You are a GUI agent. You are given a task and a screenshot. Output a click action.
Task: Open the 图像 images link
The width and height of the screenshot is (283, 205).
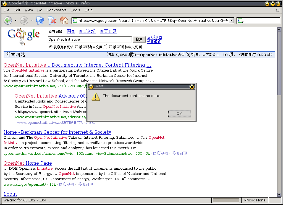[x=71, y=31]
